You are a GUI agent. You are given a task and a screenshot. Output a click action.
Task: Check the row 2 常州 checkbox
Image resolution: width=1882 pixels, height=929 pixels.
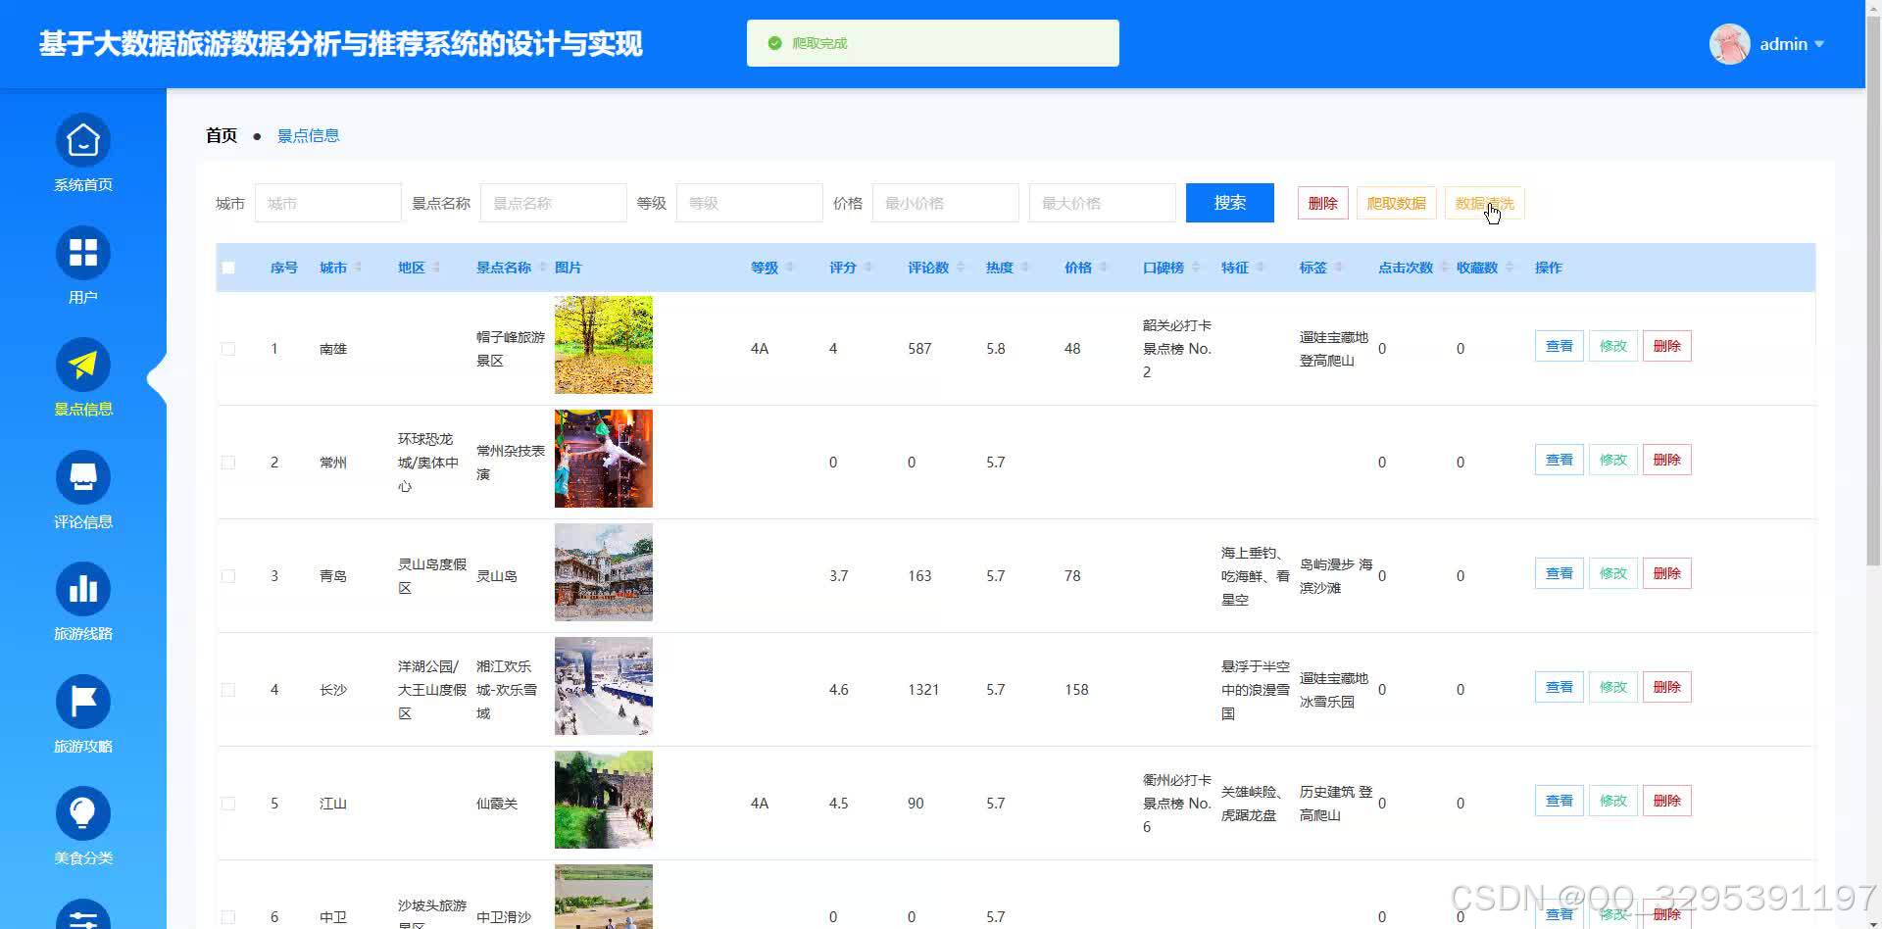pyautogui.click(x=228, y=463)
